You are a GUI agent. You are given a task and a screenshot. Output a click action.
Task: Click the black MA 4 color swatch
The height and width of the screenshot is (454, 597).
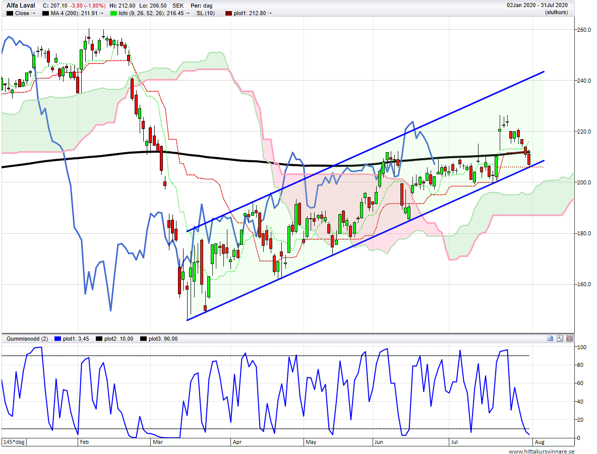pyautogui.click(x=45, y=13)
